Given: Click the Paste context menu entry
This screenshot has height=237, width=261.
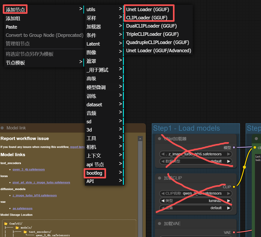Looking at the screenshot, I should (12, 27).
